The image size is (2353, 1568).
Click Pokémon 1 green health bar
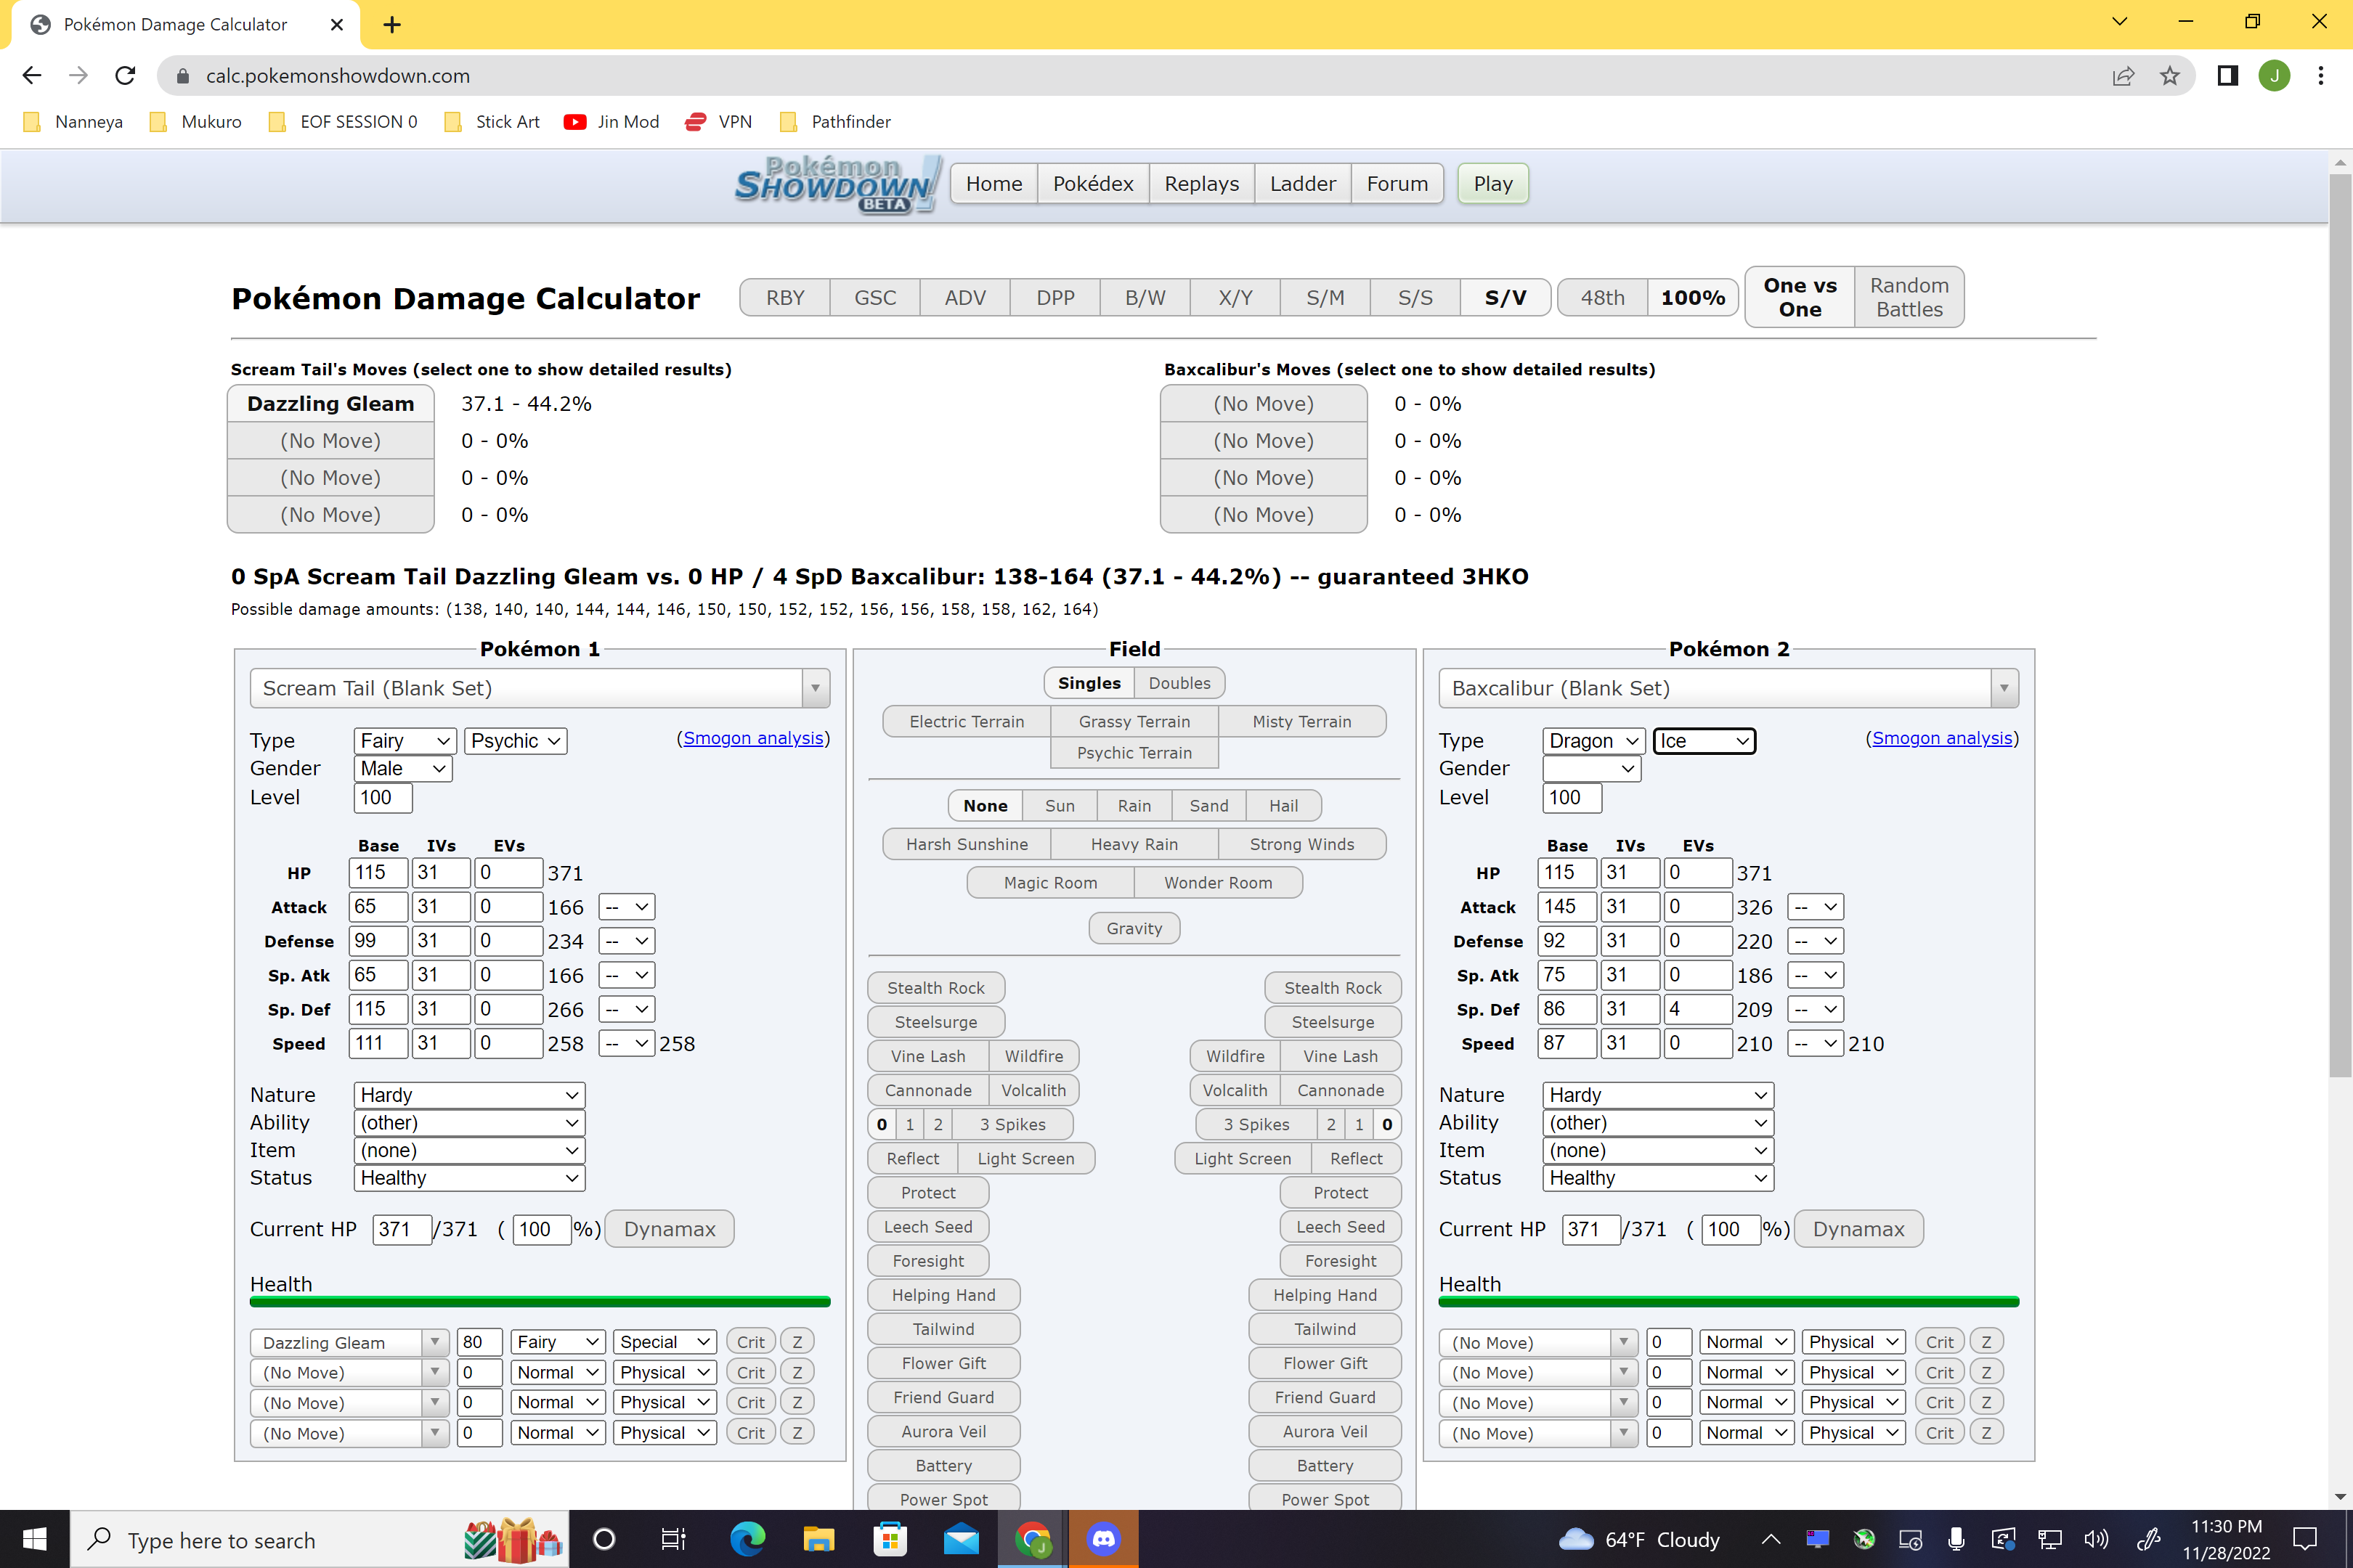540,1302
